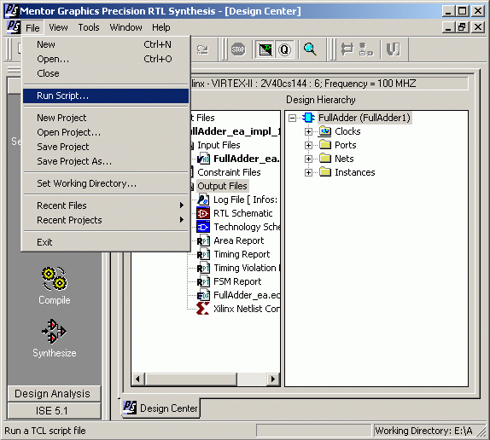This screenshot has width=490, height=440.
Task: Select Exit from the File menu
Action: pos(106,242)
